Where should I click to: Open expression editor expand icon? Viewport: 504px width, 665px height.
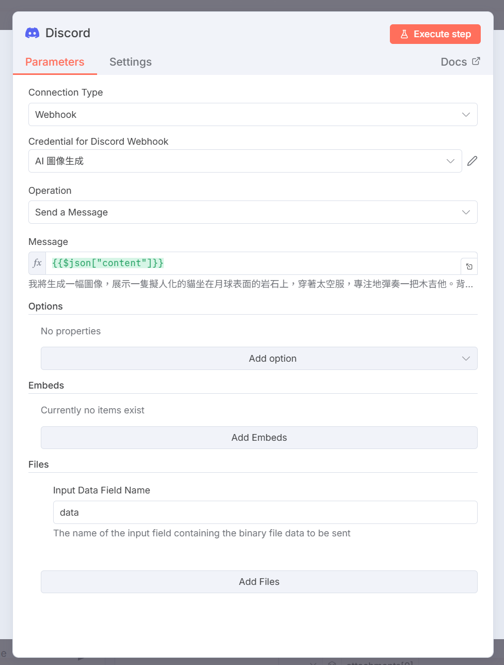coord(469,267)
